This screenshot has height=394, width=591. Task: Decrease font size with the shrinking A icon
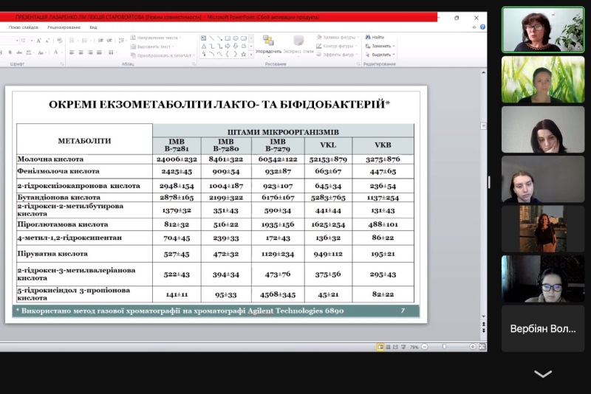[47, 41]
